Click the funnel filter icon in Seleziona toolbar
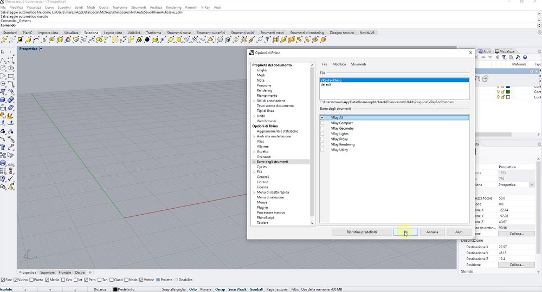This screenshot has width=542, height=292. click(268, 39)
